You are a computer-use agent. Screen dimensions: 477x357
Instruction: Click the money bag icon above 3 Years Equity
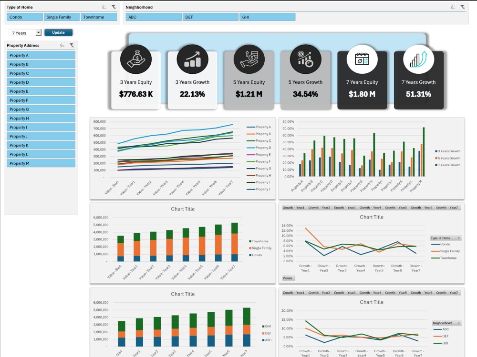[136, 59]
